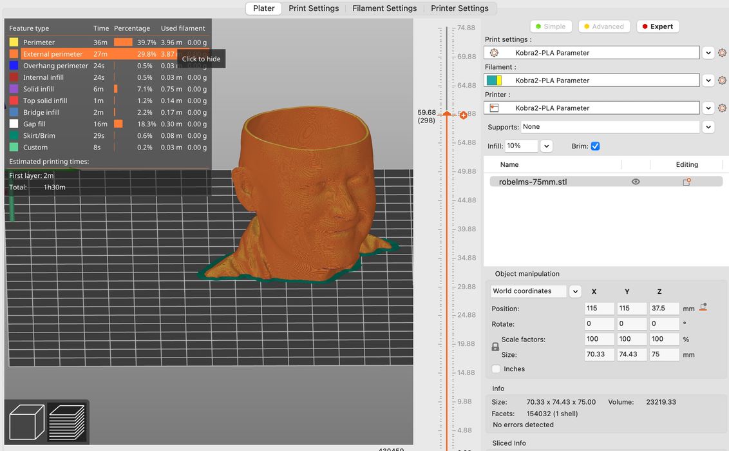729x451 pixels.
Task: Open the World coordinates dropdown
Action: (x=575, y=291)
